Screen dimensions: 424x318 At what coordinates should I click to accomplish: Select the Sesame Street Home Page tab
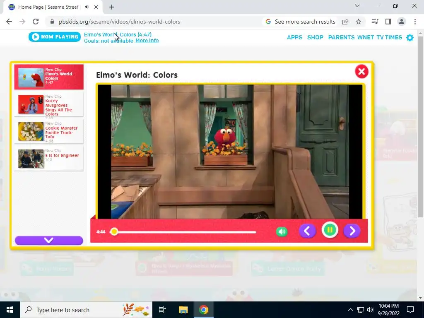click(53, 7)
